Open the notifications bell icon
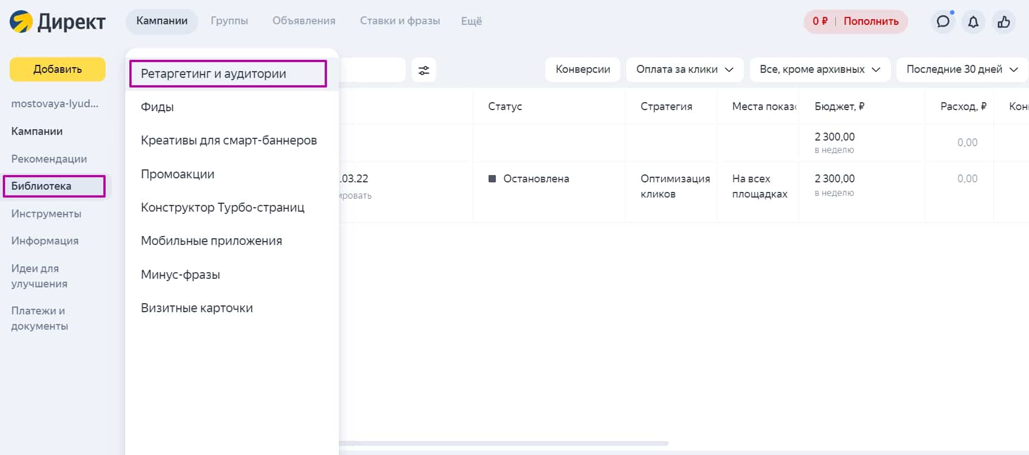Screen dimensions: 1029x455 point(973,21)
